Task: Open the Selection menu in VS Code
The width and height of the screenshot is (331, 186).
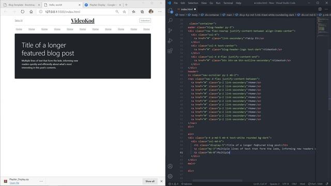Action: [x=193, y=3]
